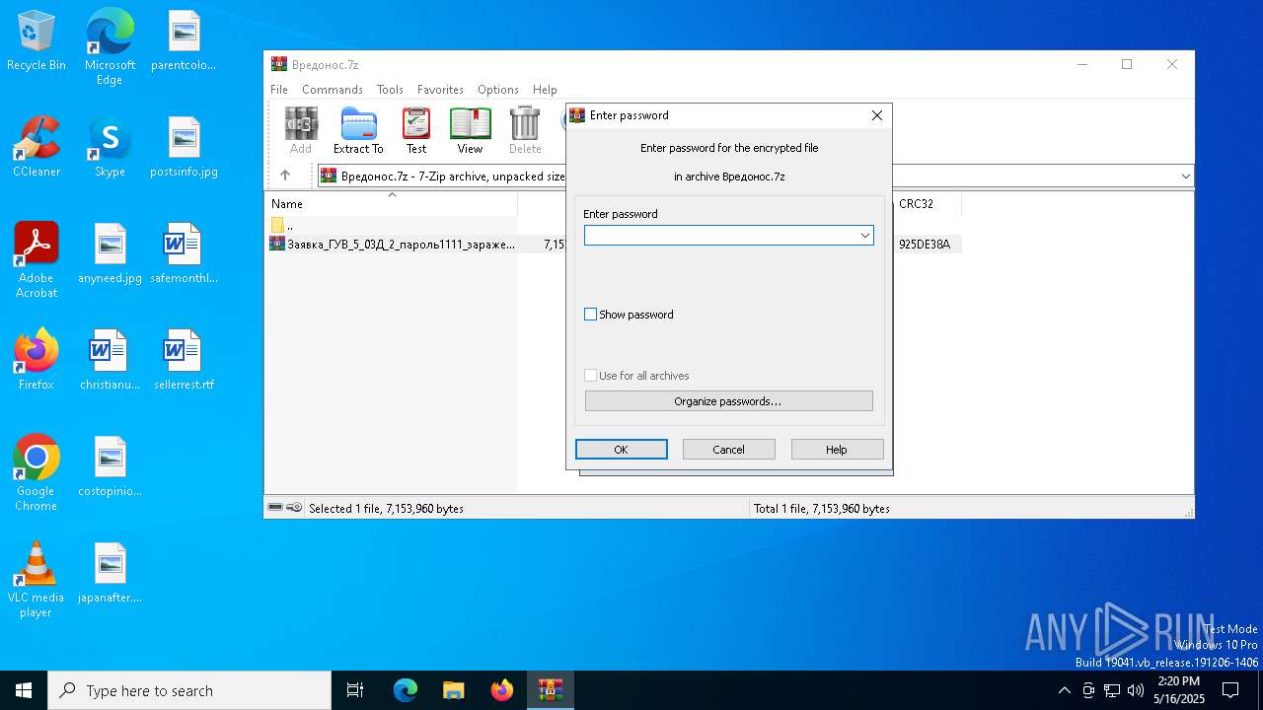The height and width of the screenshot is (710, 1263).
Task: Click the Add toolbar icon in WinRAR
Action: click(x=301, y=131)
